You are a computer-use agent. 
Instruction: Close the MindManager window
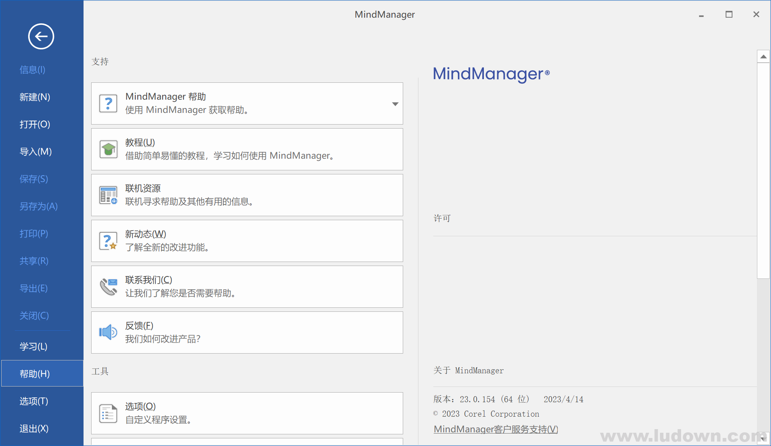click(756, 14)
